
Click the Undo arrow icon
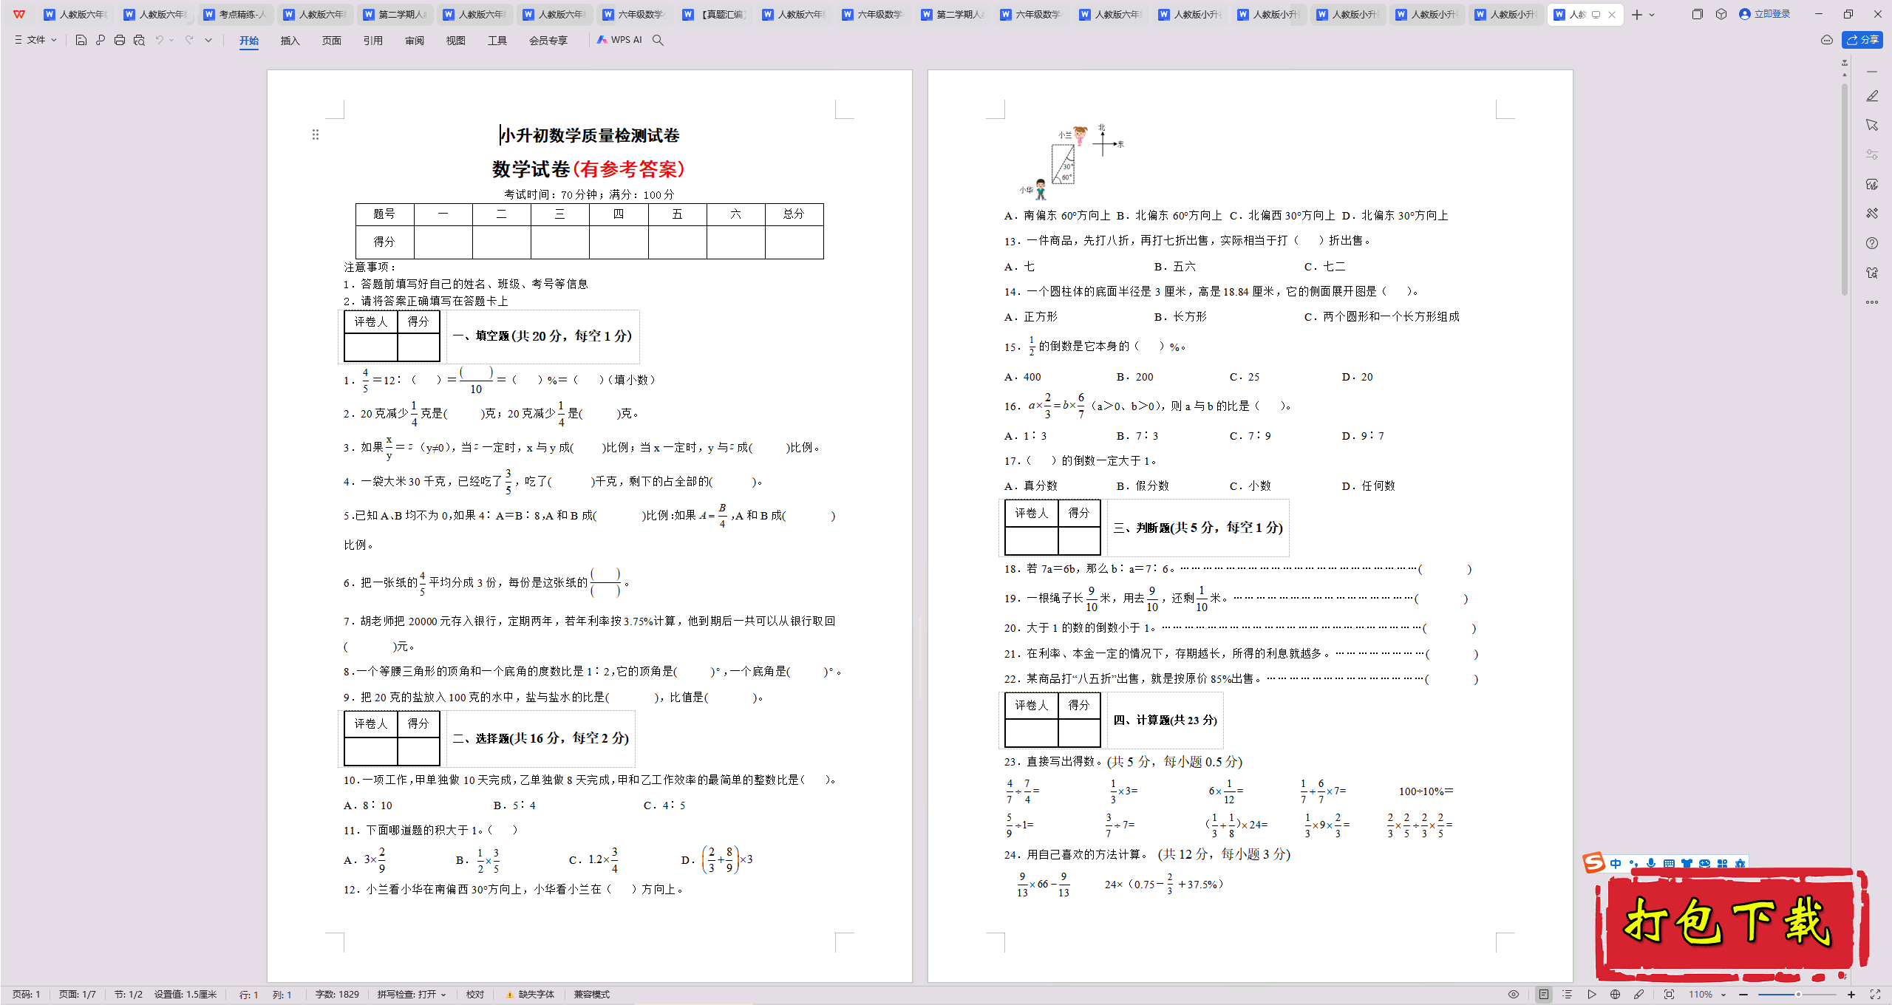tap(159, 40)
